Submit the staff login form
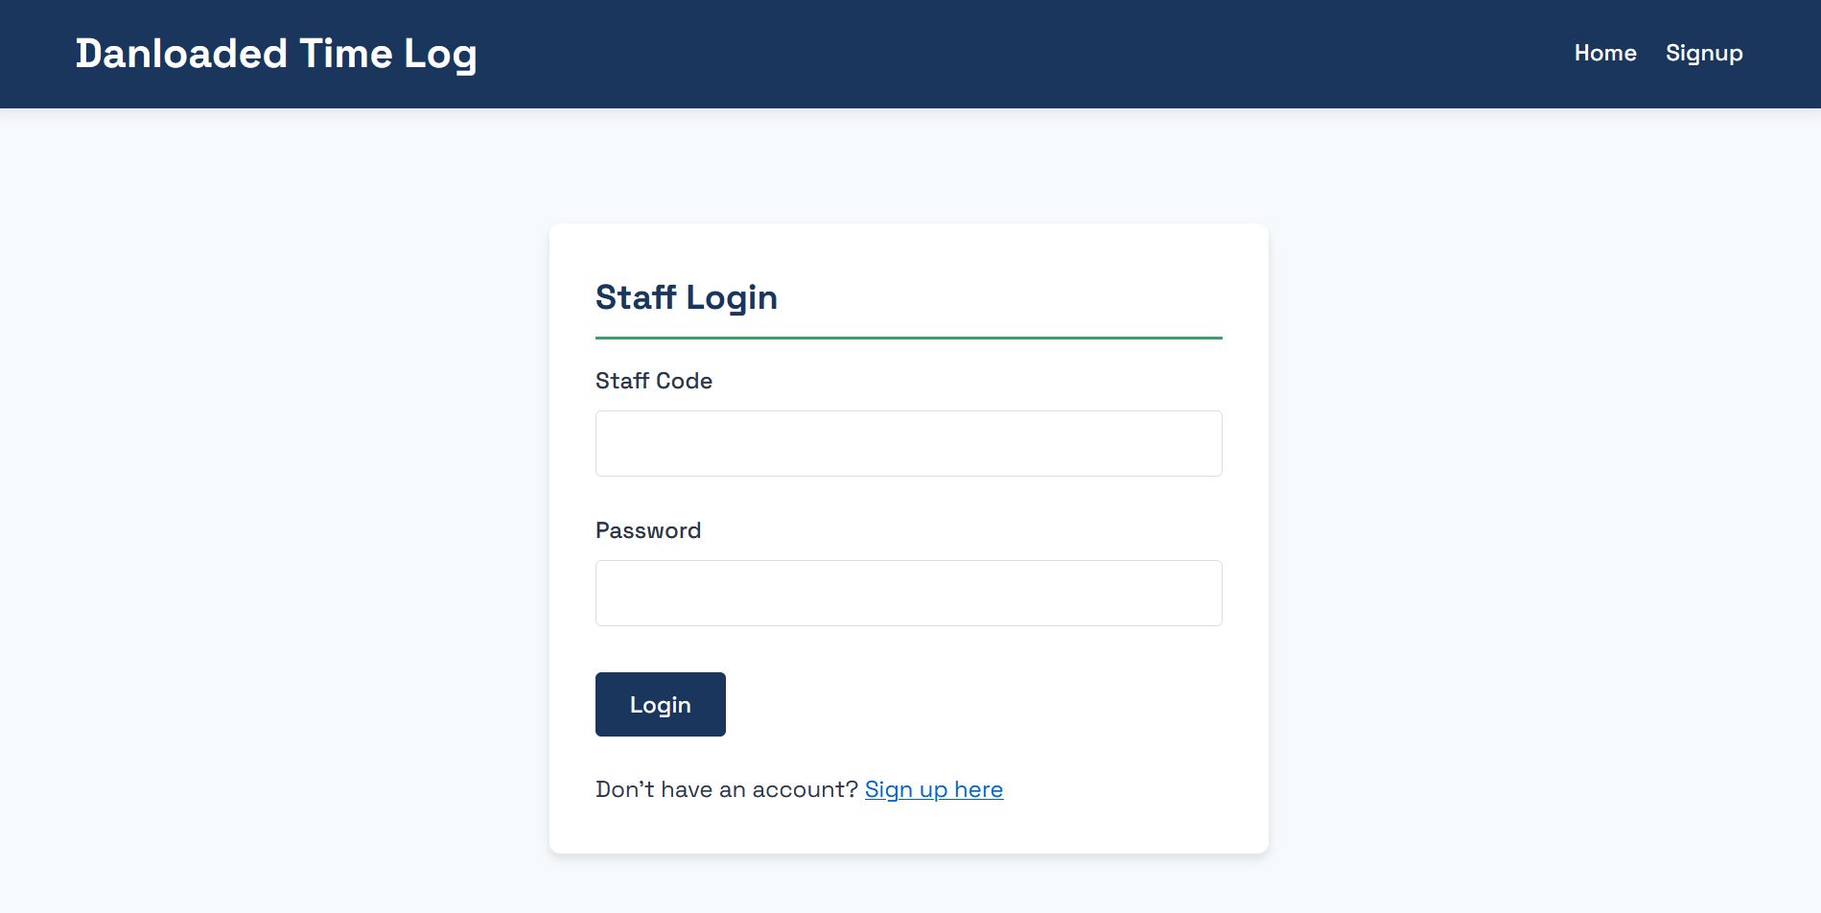The width and height of the screenshot is (1821, 913). click(660, 704)
